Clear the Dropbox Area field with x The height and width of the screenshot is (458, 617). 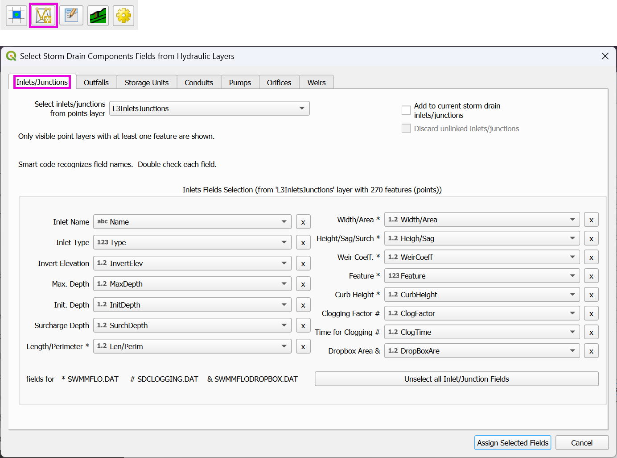click(591, 351)
